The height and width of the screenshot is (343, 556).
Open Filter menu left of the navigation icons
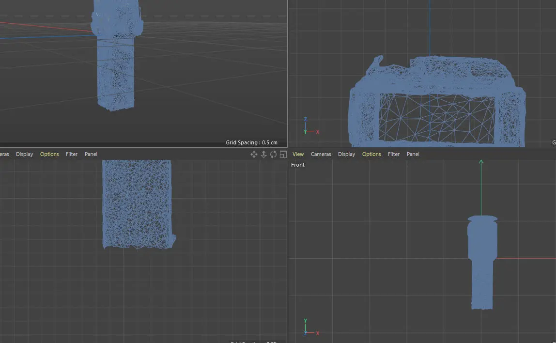(72, 154)
